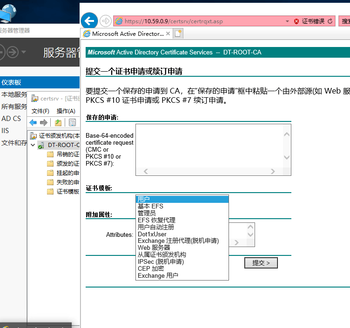Click the 证书错误 warning label

coord(313,21)
